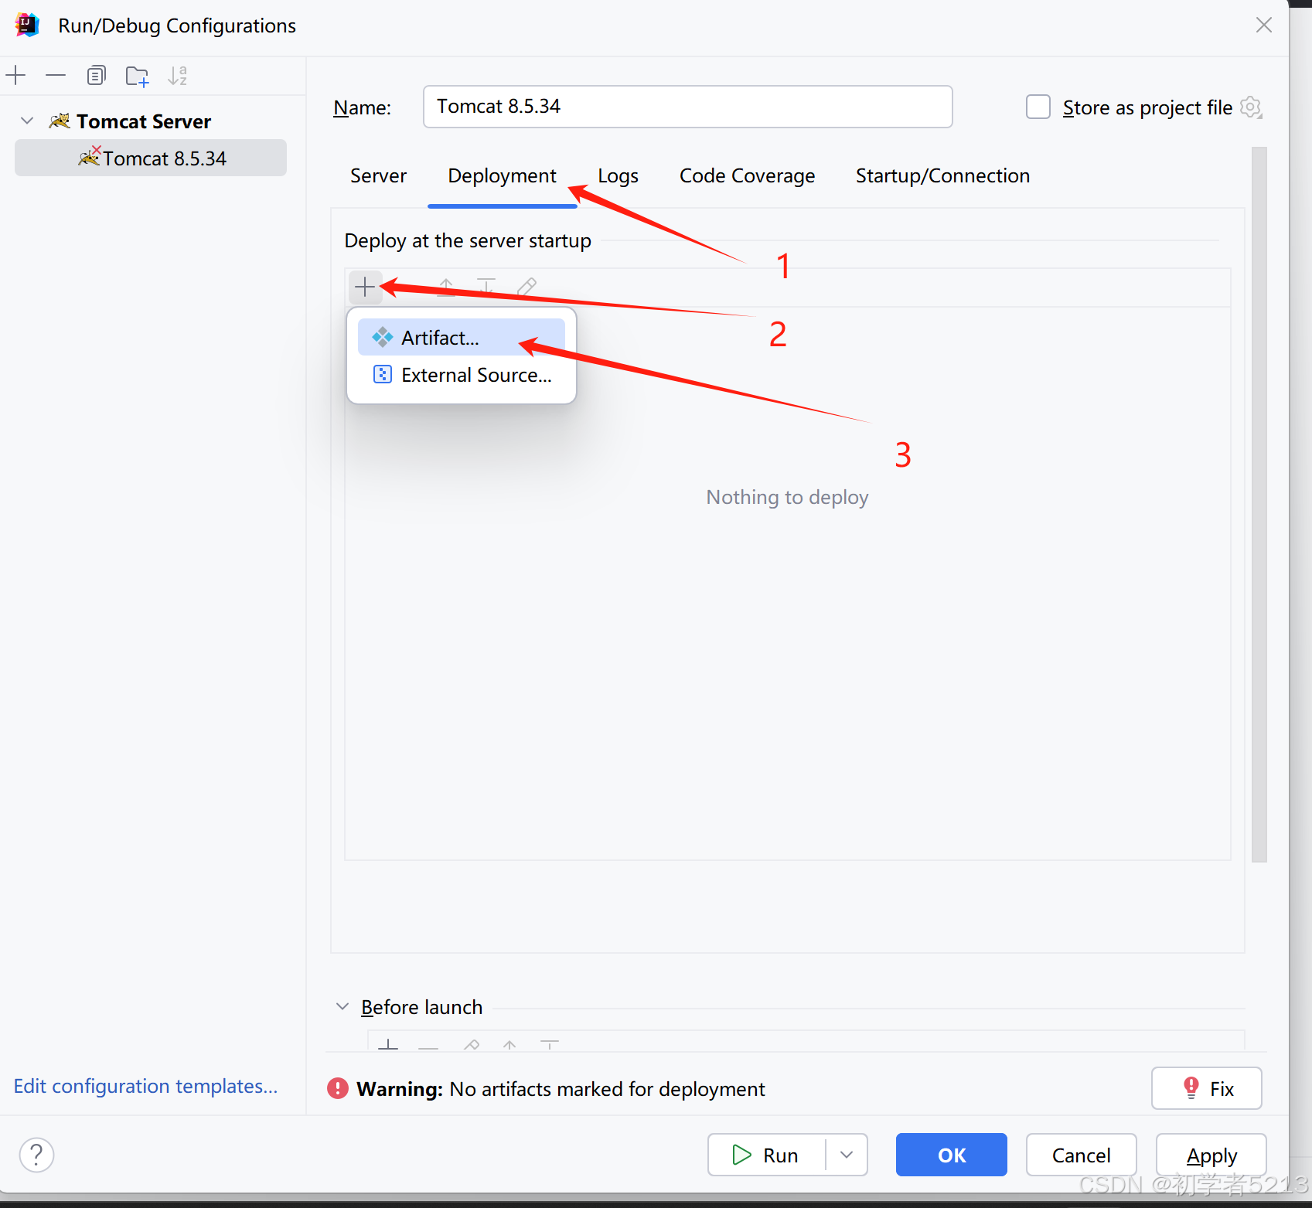Image resolution: width=1312 pixels, height=1208 pixels.
Task: Collapse the Tomcat Server tree node
Action: pos(27,121)
